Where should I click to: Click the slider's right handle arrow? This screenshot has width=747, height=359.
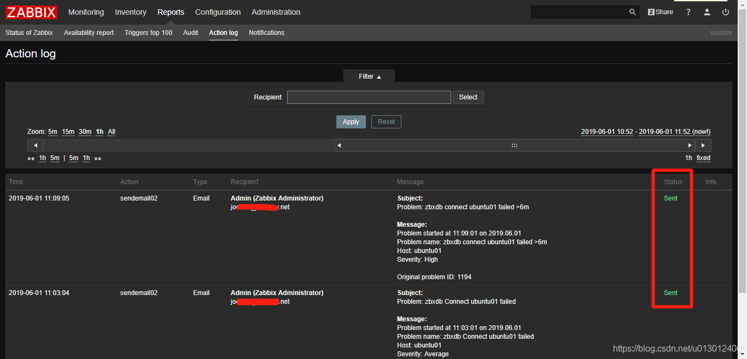pyautogui.click(x=690, y=145)
